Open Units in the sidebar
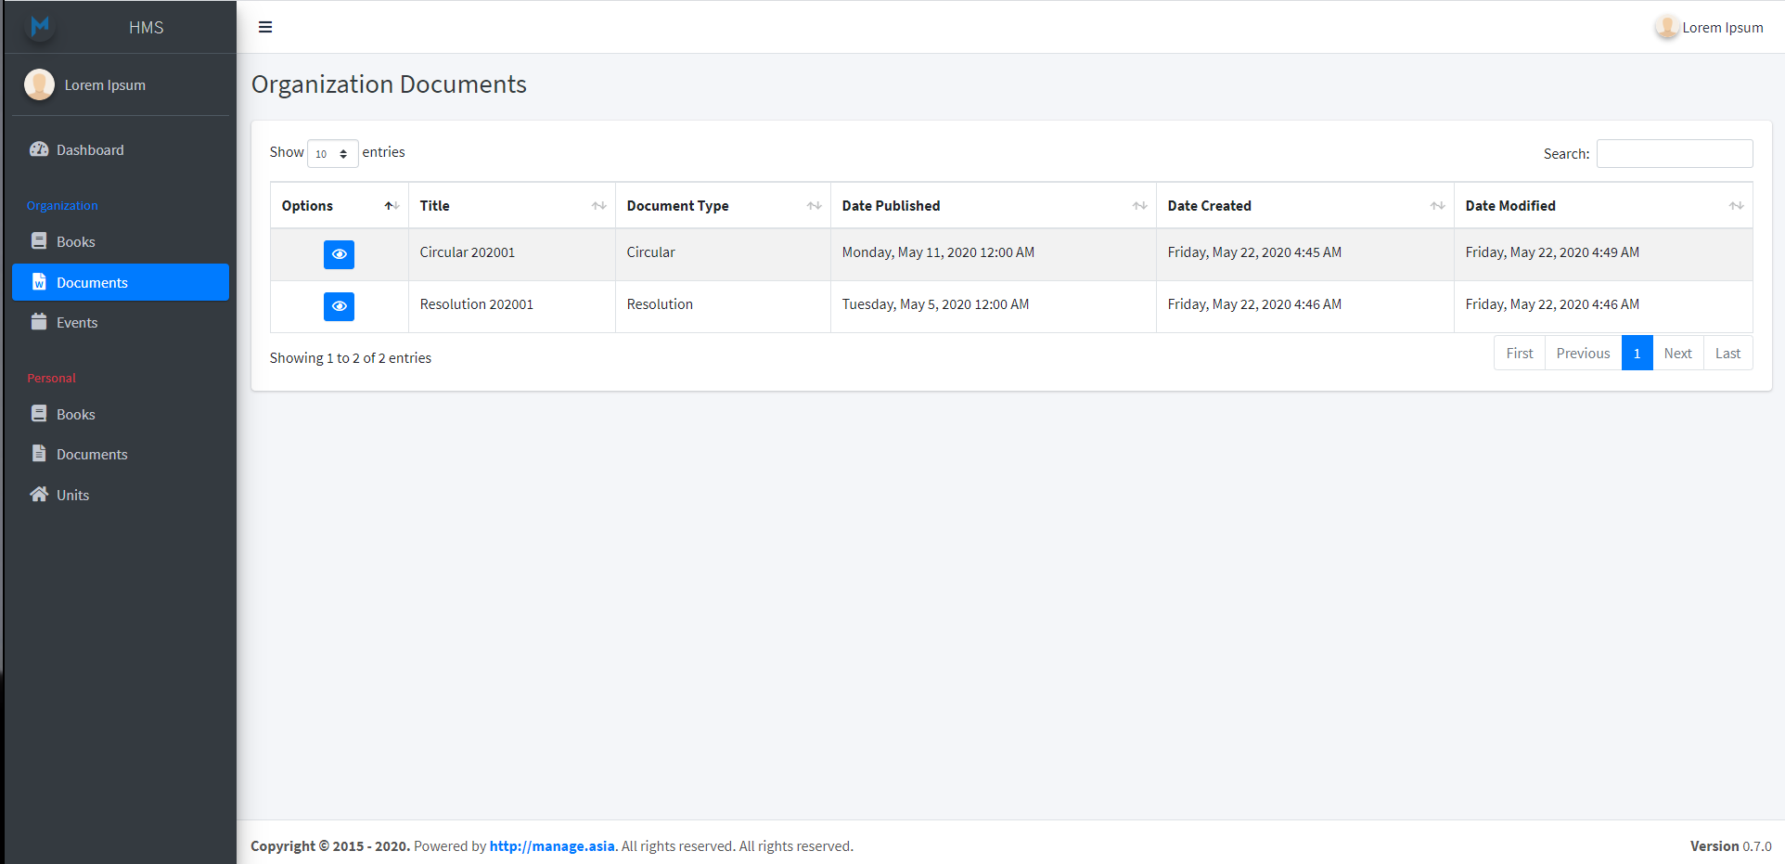Viewport: 1785px width, 864px height. tap(72, 496)
